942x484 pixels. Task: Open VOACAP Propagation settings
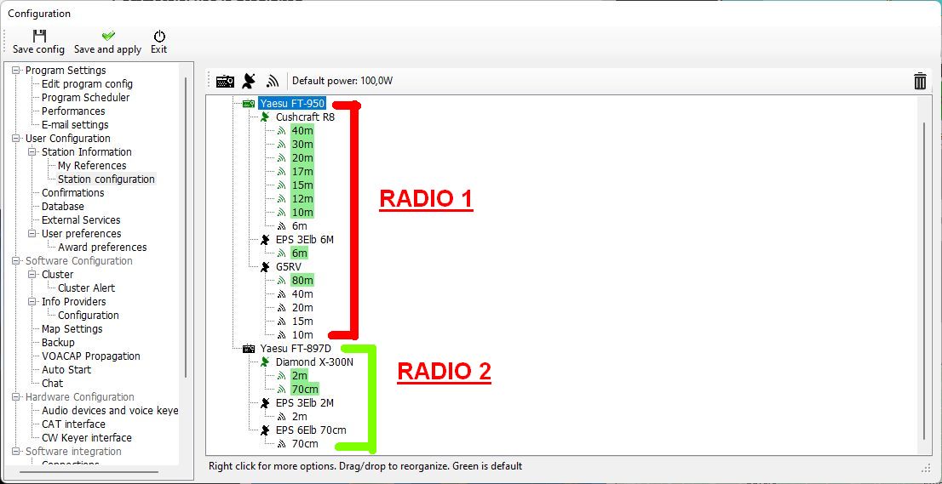point(91,356)
